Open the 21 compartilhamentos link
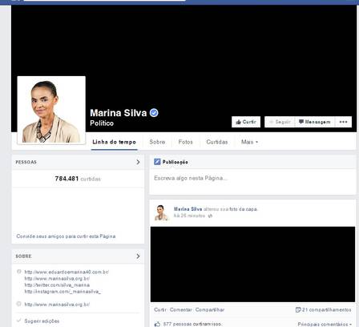Screen dimensions: 359x327 326,310
